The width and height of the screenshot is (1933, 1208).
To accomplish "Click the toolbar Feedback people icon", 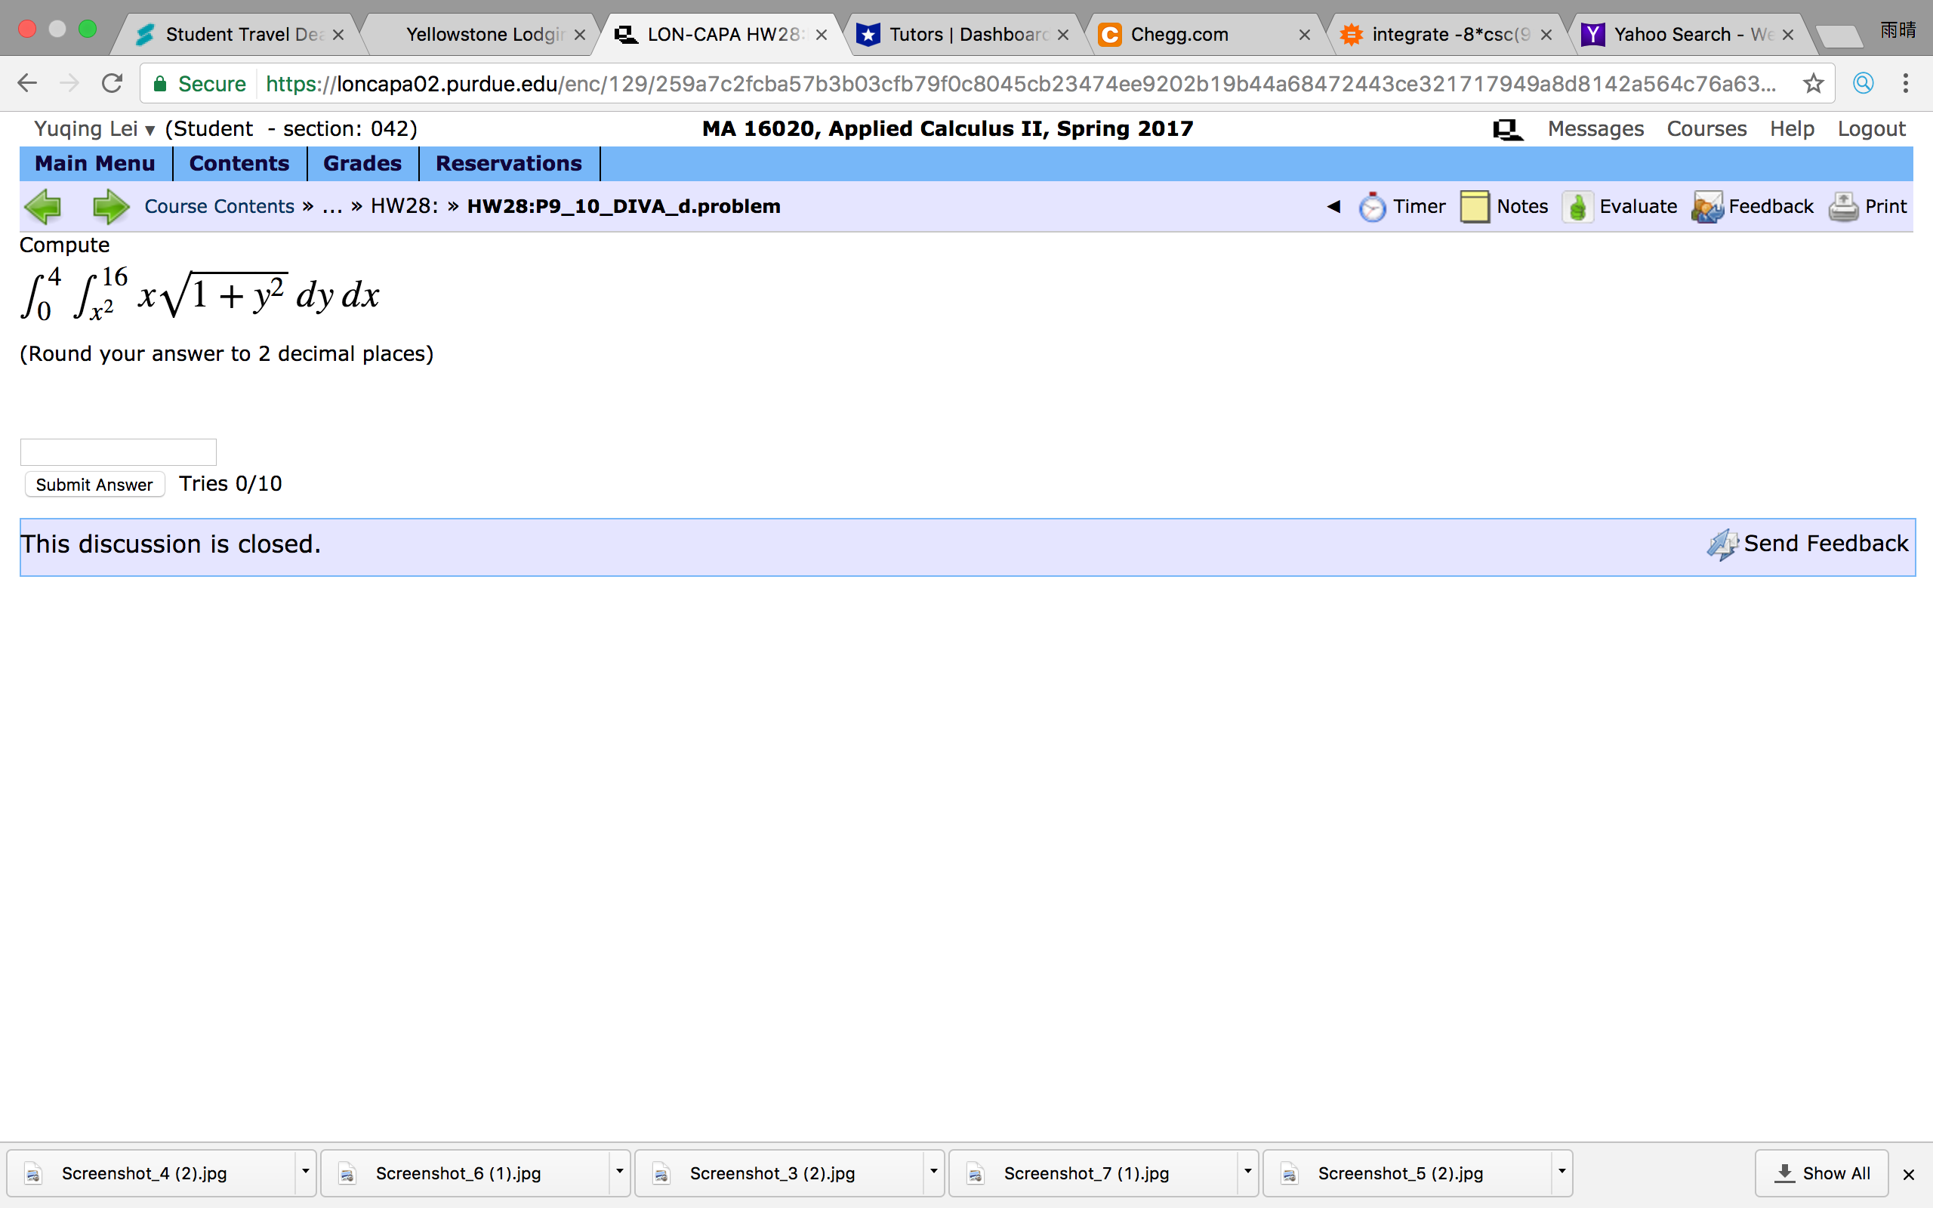I will point(1707,207).
